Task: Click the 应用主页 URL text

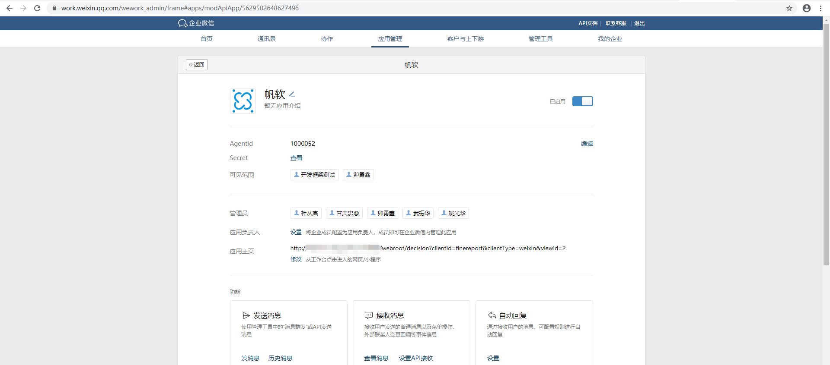Action: [x=428, y=248]
